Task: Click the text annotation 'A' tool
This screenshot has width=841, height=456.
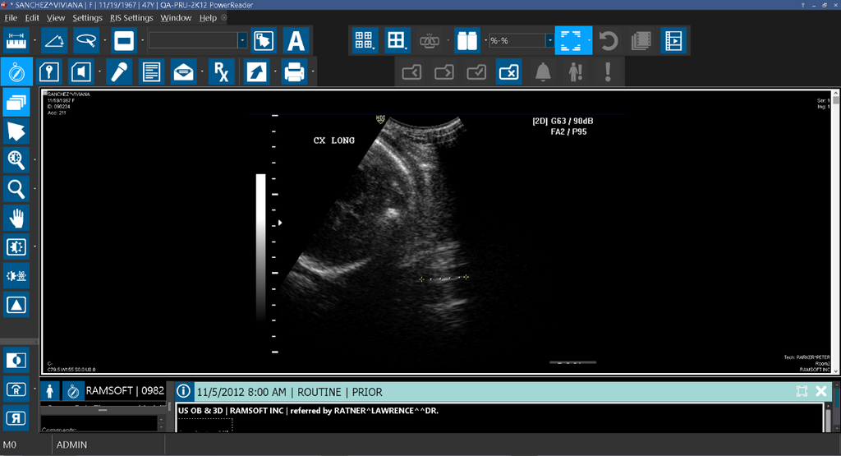Action: pyautogui.click(x=295, y=39)
